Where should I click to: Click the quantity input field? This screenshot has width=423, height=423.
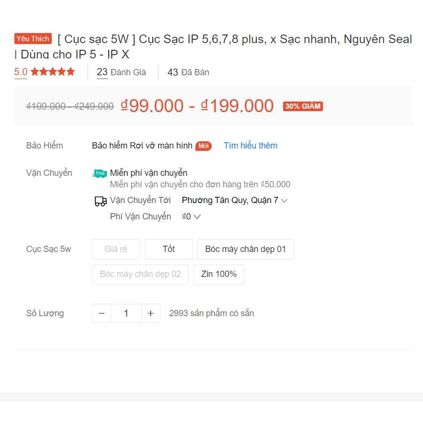click(x=126, y=313)
